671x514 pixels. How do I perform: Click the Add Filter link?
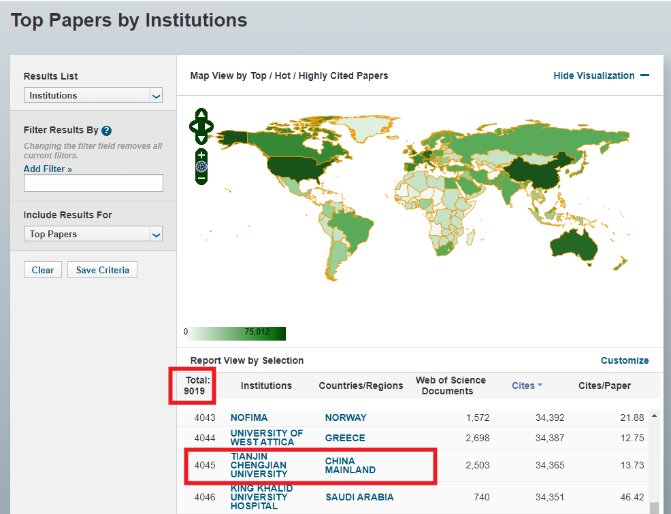point(48,169)
